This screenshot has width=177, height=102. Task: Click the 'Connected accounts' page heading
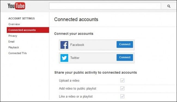pos(76,19)
